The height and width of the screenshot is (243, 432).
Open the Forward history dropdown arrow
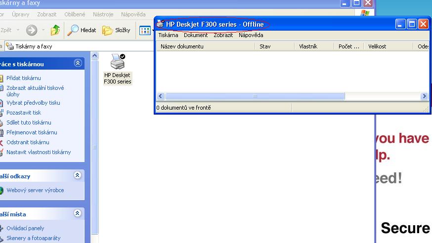pos(43,30)
